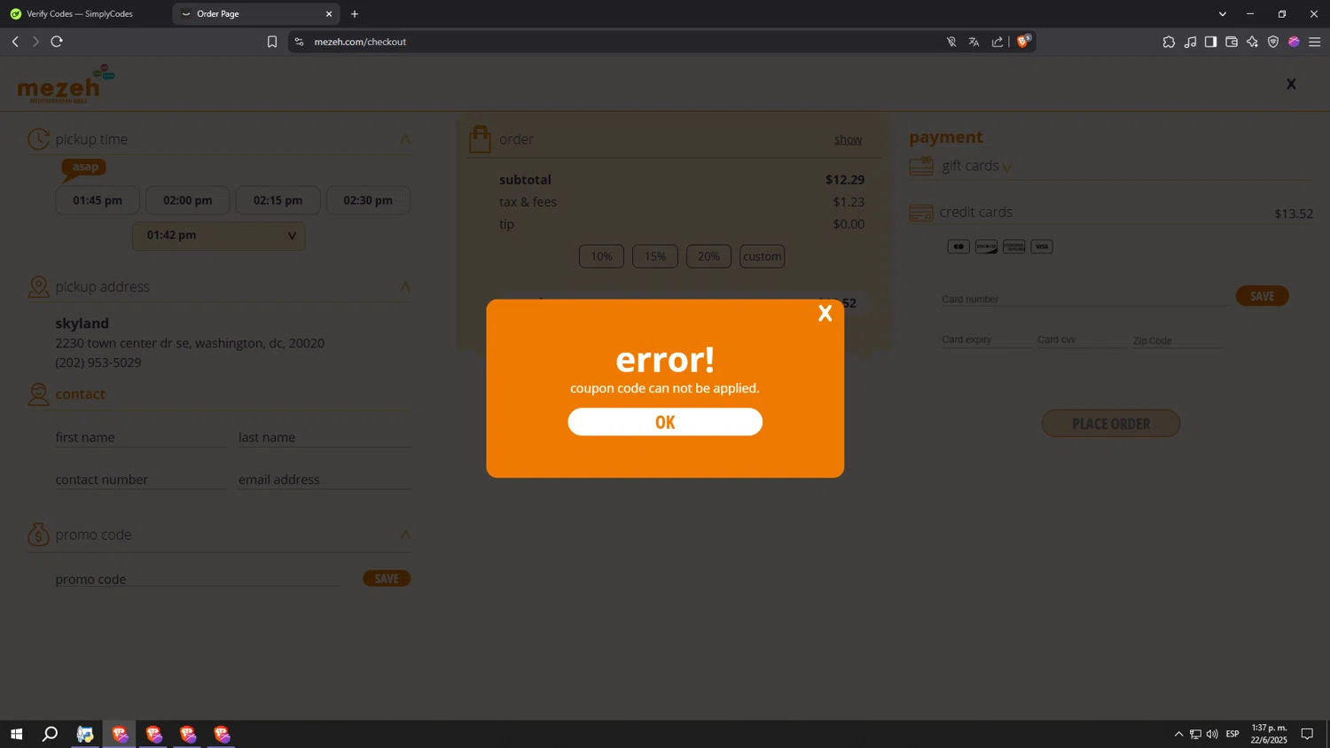Open the volume control in tray
Viewport: 1330px width, 748px height.
[x=1212, y=734]
